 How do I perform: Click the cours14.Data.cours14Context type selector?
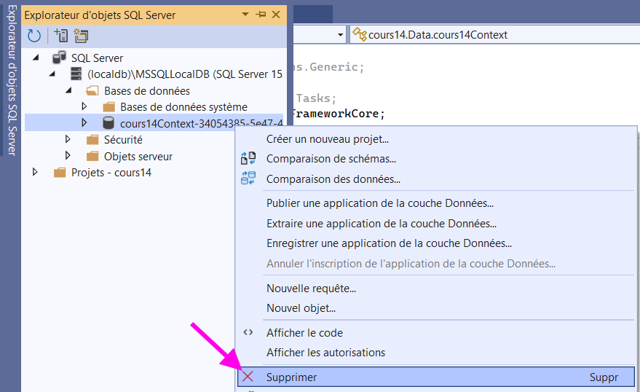pos(494,35)
